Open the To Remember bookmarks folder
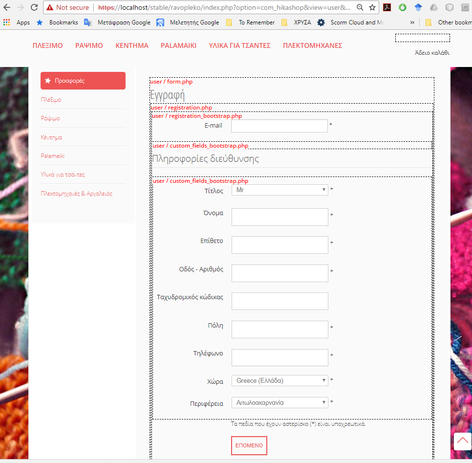472x463 pixels. 251,22
